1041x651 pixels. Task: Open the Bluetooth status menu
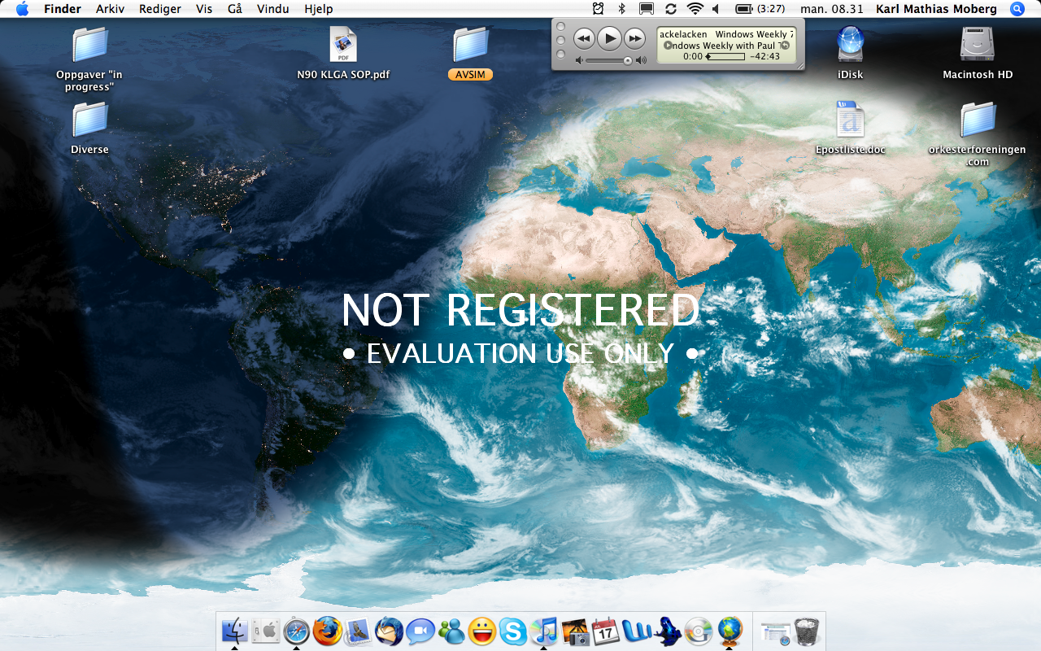[x=622, y=9]
